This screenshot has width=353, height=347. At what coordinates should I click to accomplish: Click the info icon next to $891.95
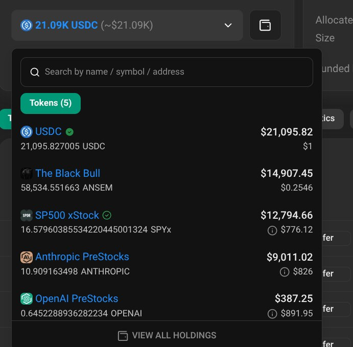pyautogui.click(x=272, y=314)
